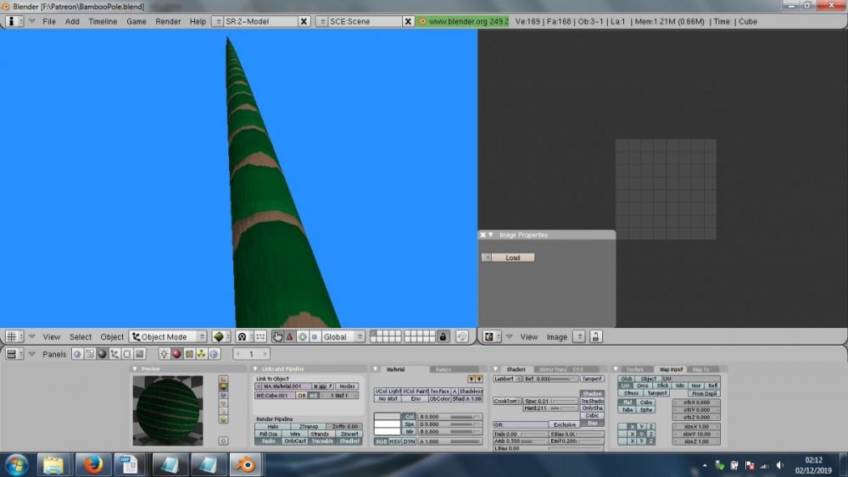Screen dimensions: 848x477
Task: Click the Load button in Image Properties
Action: point(513,258)
